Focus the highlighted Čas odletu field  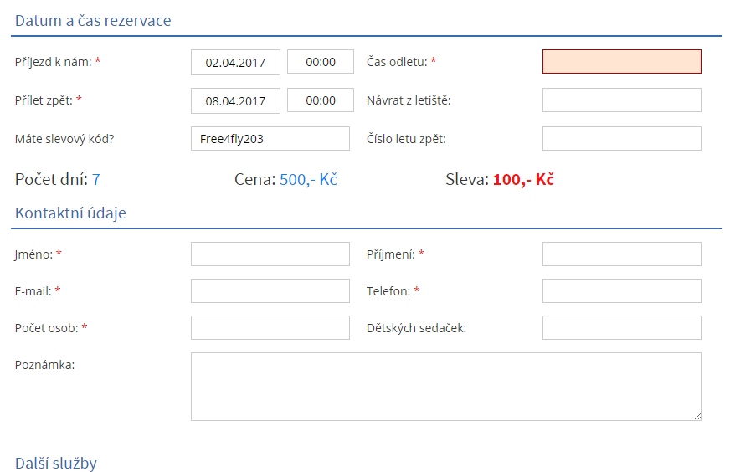621,61
